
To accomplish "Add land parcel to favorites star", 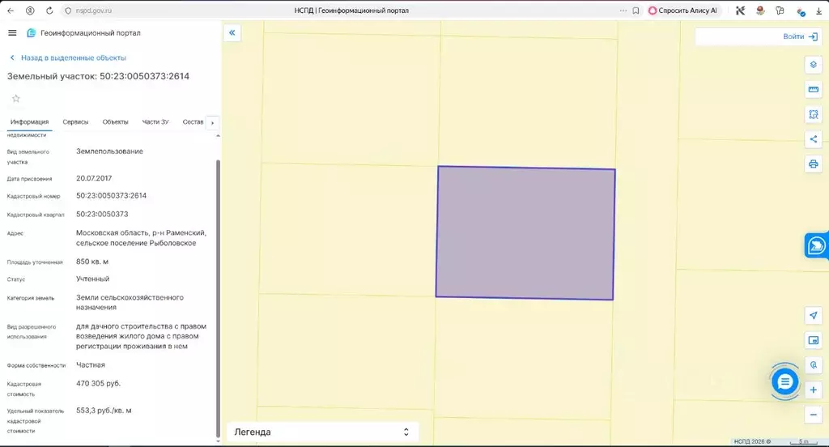I will tap(15, 99).
